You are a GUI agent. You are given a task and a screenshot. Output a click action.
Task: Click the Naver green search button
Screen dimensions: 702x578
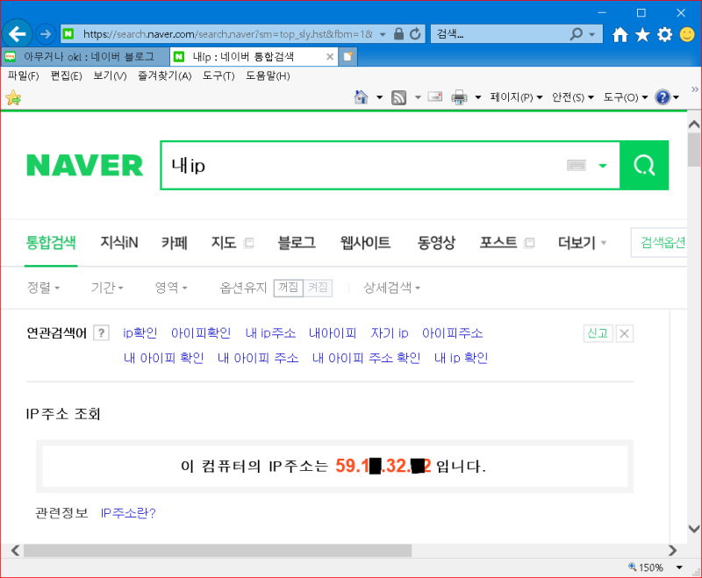pos(644,166)
